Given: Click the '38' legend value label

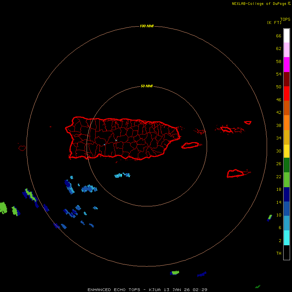Looking at the screenshot, I should [279, 125].
